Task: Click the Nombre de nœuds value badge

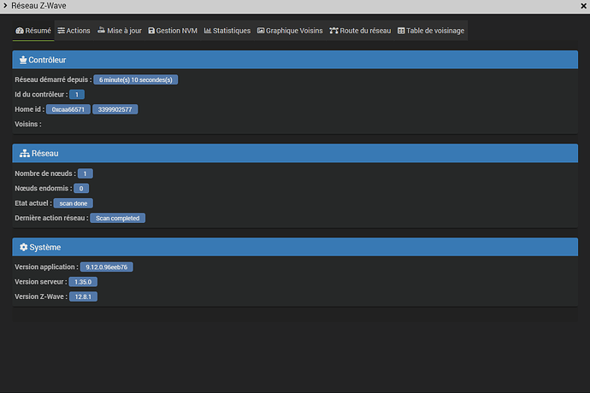Action: (85, 173)
